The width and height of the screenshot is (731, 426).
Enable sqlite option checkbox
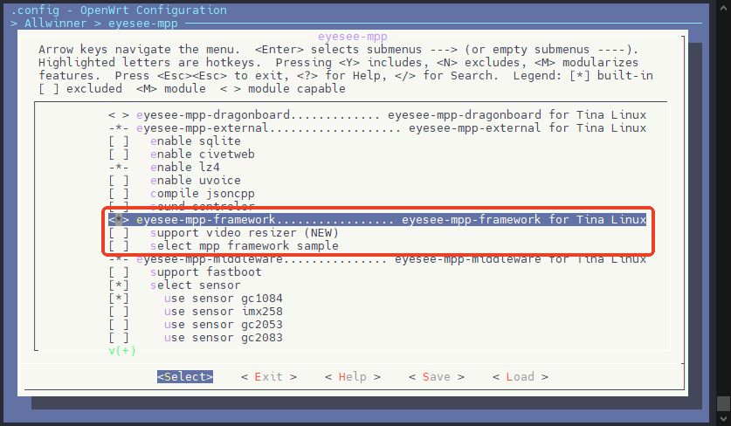[x=119, y=141]
